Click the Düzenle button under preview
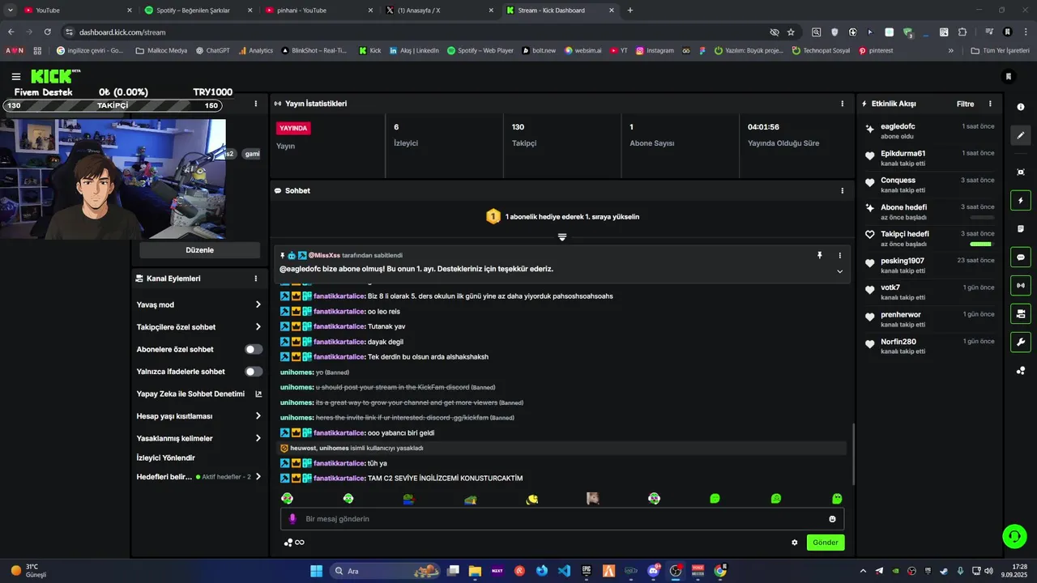 [199, 250]
